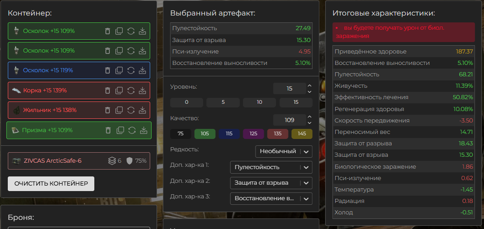This screenshot has height=229, width=484.
Task: Pick the green 105 quality swatch
Action: coord(205,134)
